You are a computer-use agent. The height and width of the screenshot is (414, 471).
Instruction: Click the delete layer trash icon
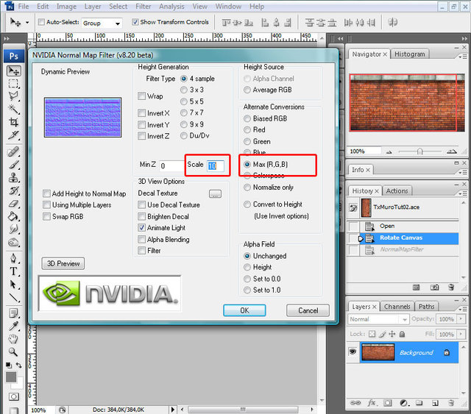click(450, 403)
